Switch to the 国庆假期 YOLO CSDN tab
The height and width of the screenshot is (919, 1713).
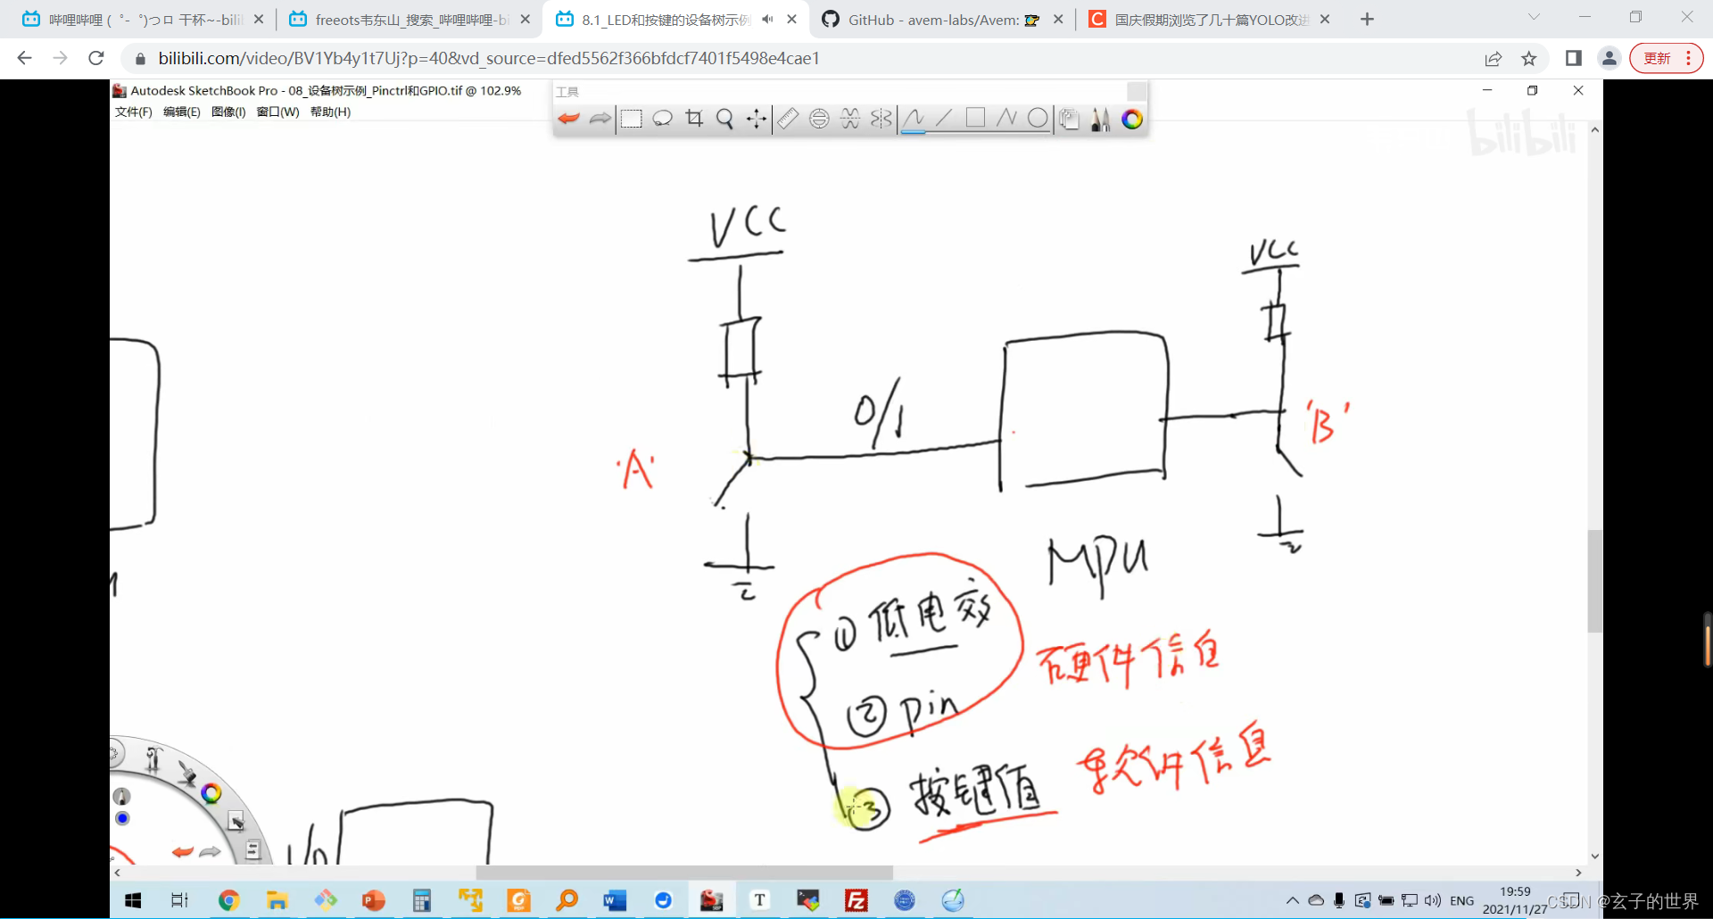(x=1211, y=20)
